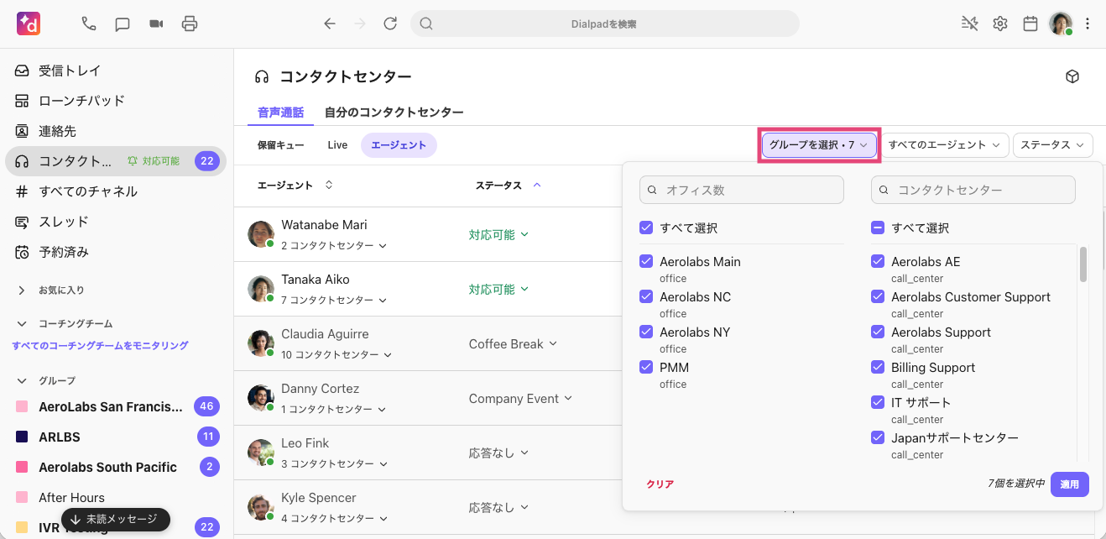Open the user profile avatar

tap(1061, 24)
